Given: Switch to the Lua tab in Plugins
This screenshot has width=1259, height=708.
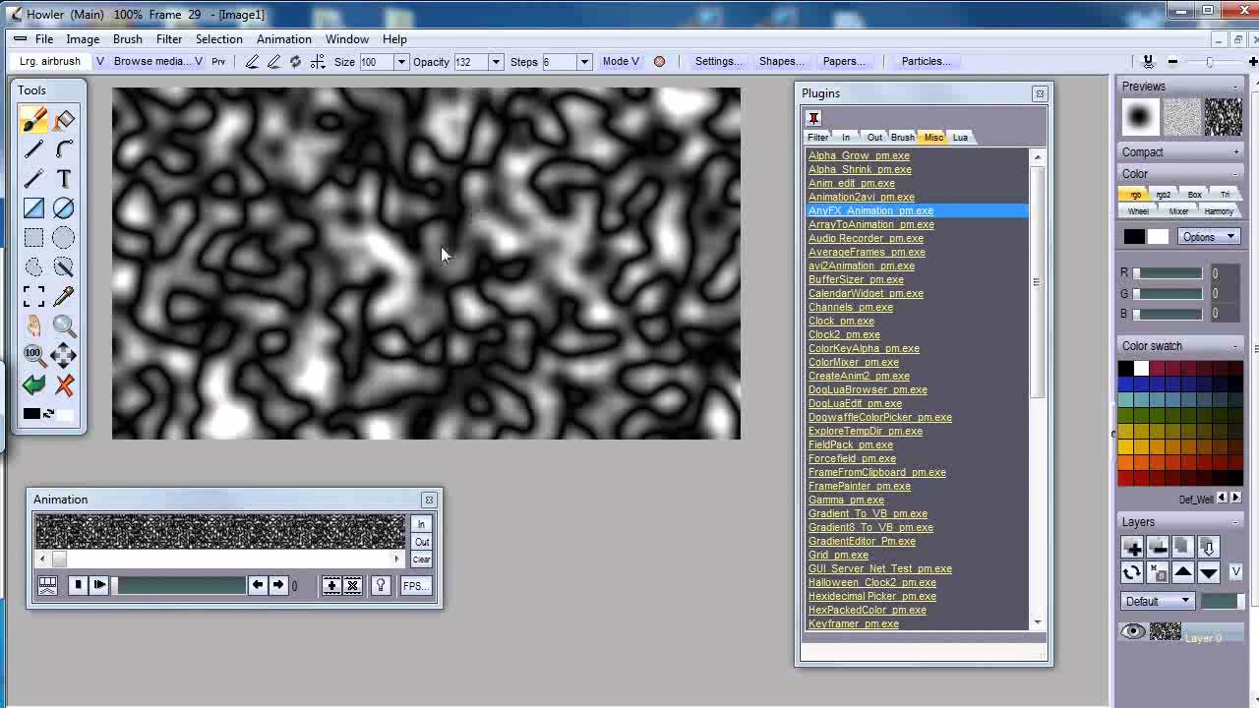Looking at the screenshot, I should (960, 138).
